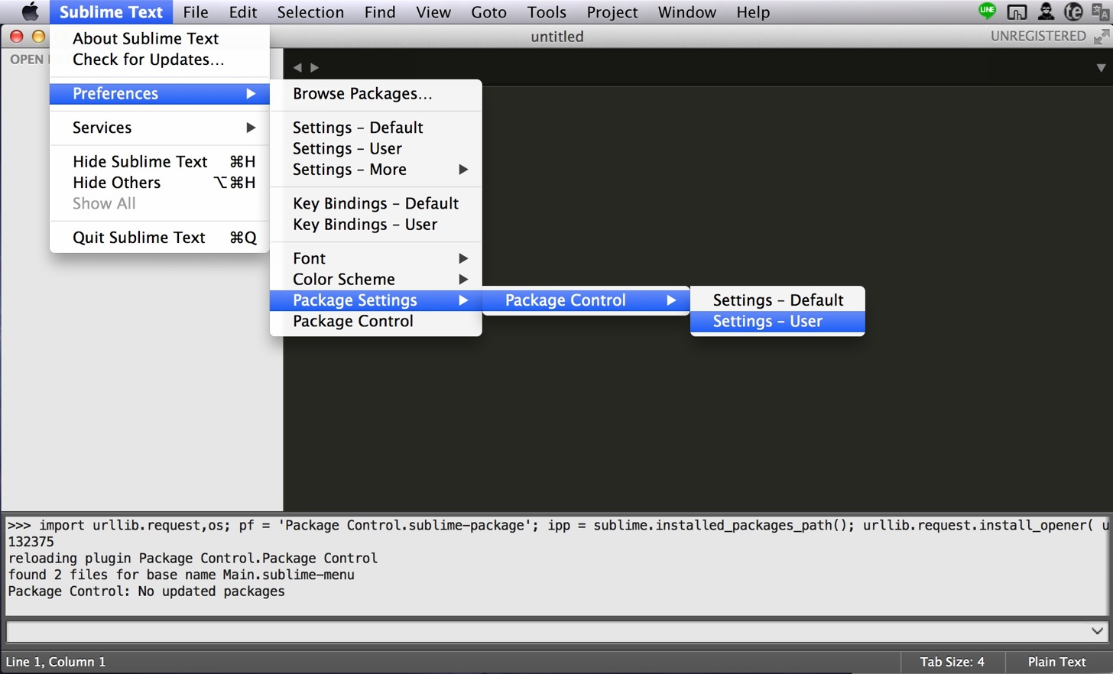The height and width of the screenshot is (674, 1113).
Task: Open Package Control Settings – User
Action: coord(777,322)
